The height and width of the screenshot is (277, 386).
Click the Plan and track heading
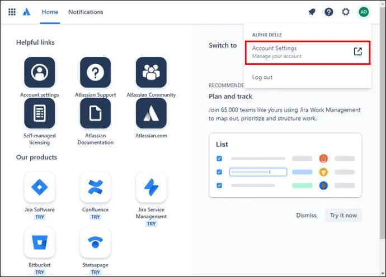pos(230,97)
